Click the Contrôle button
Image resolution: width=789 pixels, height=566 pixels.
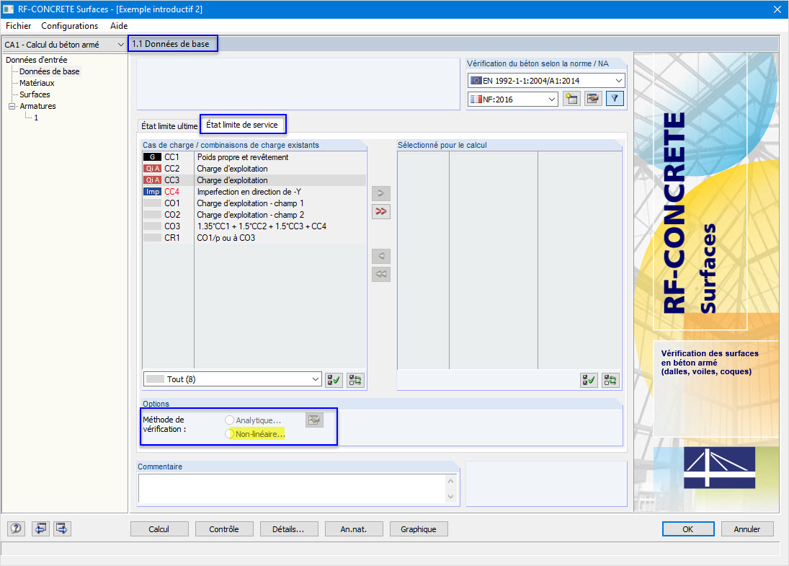coord(224,529)
